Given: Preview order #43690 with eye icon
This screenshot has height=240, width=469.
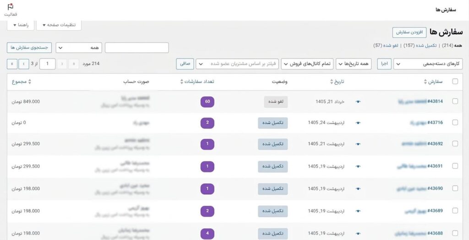Looking at the screenshot, I should pyautogui.click(x=358, y=189).
